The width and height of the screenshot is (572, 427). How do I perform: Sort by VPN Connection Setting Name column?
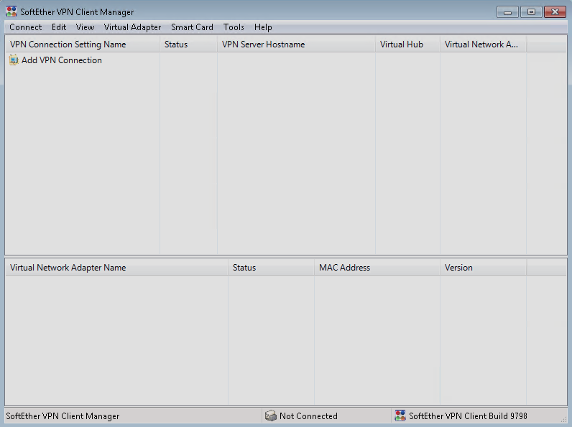pyautogui.click(x=68, y=44)
